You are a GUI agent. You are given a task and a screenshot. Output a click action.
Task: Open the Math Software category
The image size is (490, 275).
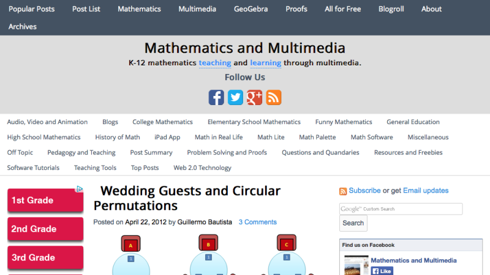[x=372, y=137]
